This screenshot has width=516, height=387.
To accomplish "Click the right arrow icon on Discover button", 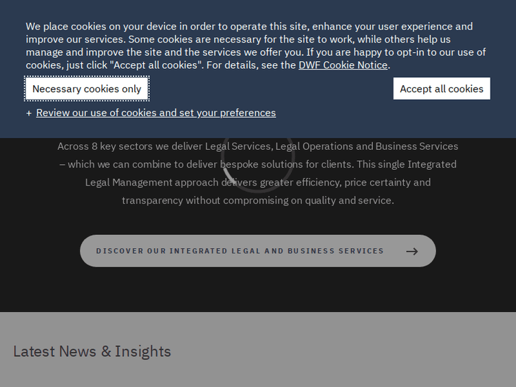I will (412, 252).
